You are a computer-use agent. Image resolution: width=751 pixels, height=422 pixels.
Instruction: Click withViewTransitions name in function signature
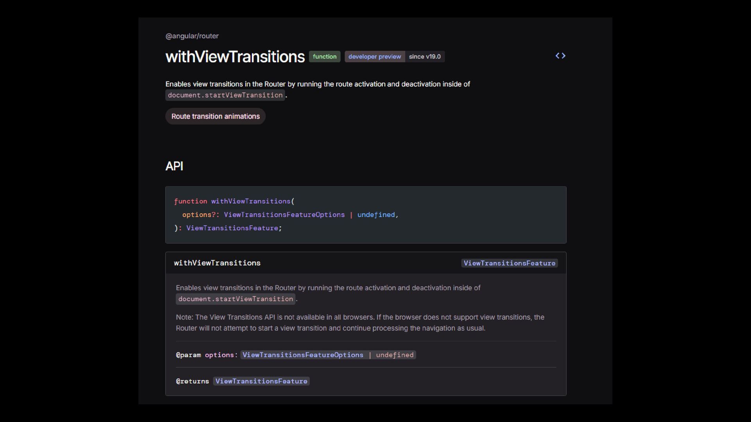250,201
